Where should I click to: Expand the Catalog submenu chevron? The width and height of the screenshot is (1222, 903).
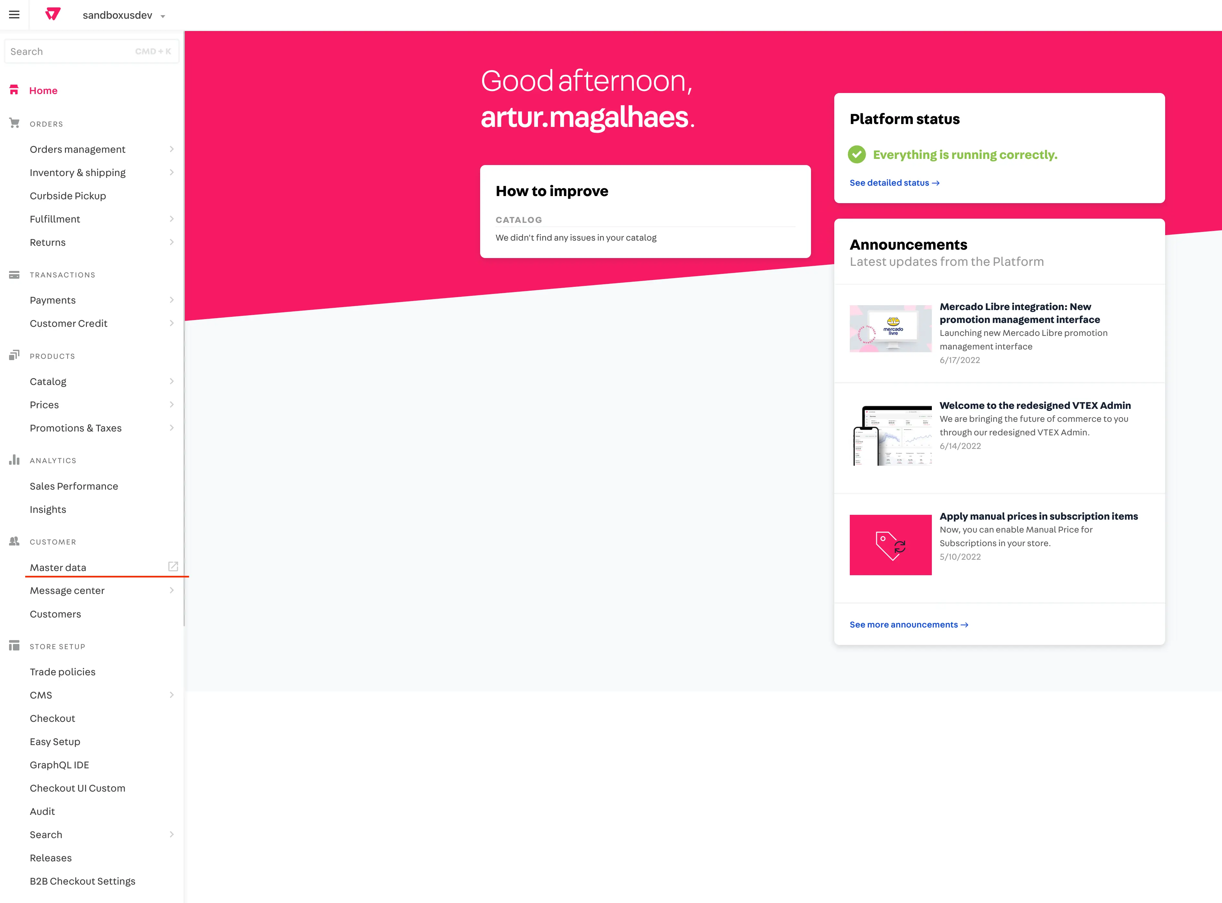coord(171,381)
